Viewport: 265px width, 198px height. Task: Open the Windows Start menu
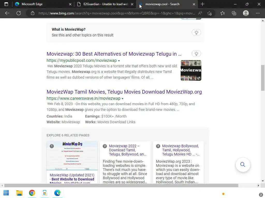(6, 193)
